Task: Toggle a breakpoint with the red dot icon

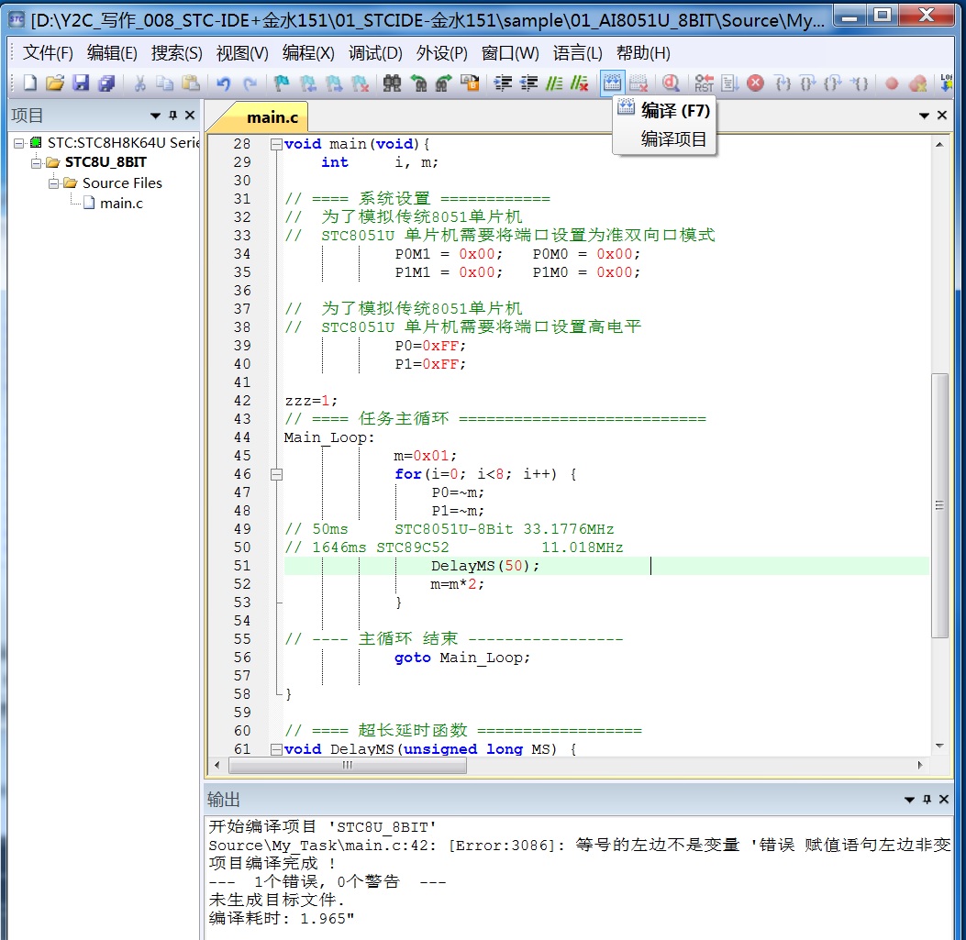Action: click(892, 83)
